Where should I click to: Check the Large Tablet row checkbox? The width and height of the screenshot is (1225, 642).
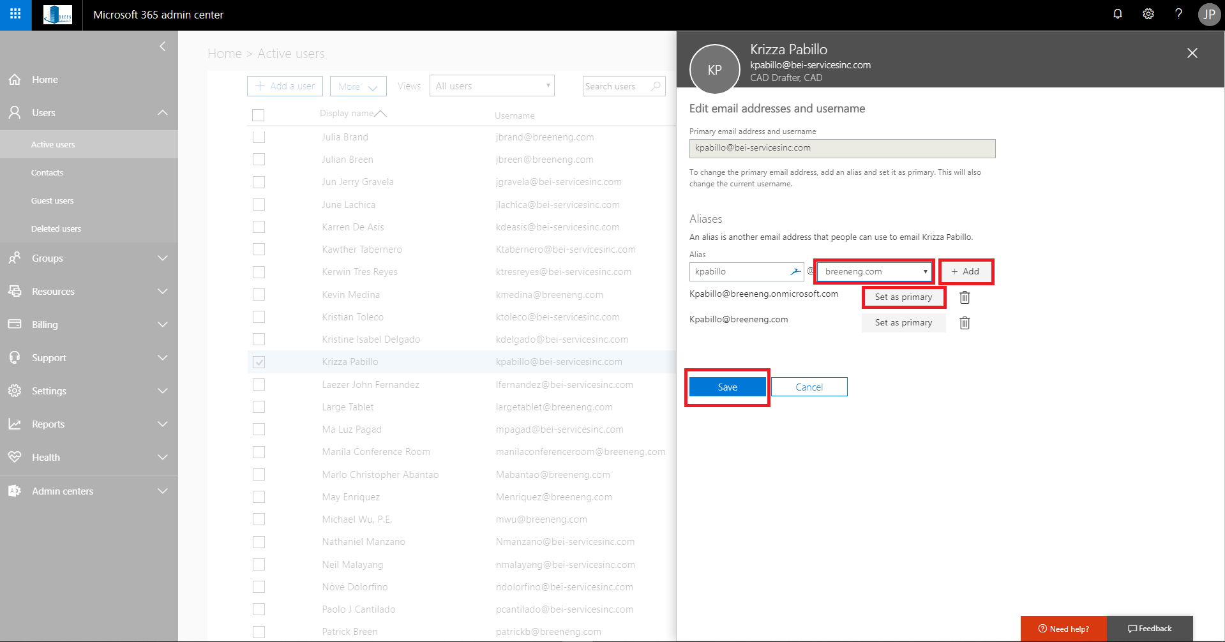click(x=259, y=407)
